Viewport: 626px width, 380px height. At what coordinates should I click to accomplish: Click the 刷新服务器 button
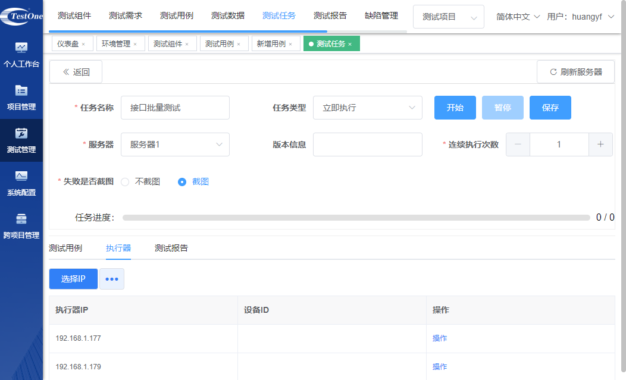tap(575, 72)
